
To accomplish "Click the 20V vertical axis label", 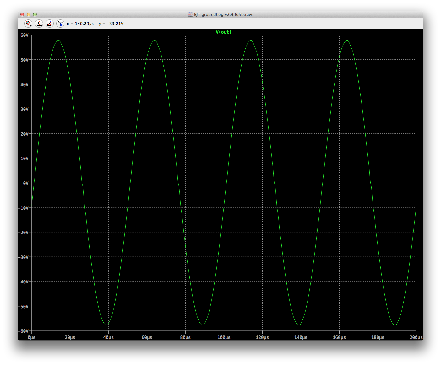I will click(x=24, y=134).
